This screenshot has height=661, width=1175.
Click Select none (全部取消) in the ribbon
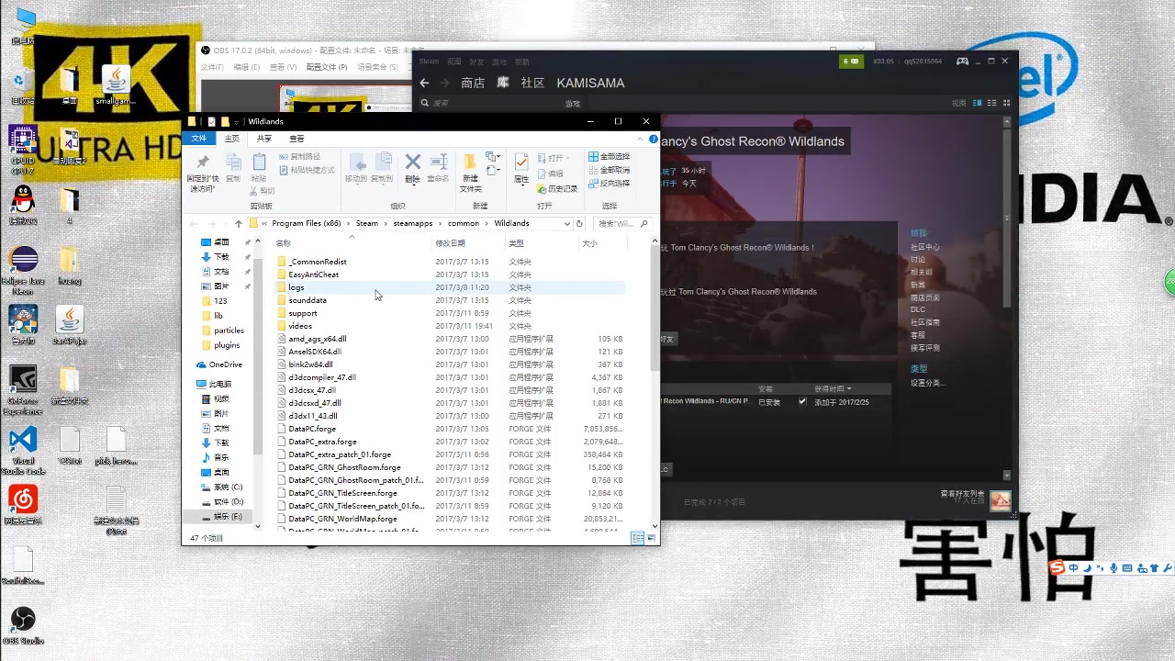point(610,170)
